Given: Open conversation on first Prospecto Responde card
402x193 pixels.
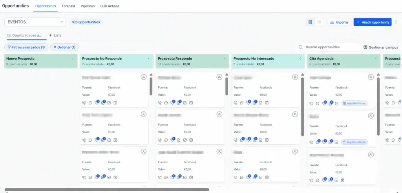Looking at the screenshot, I should 166,103.
